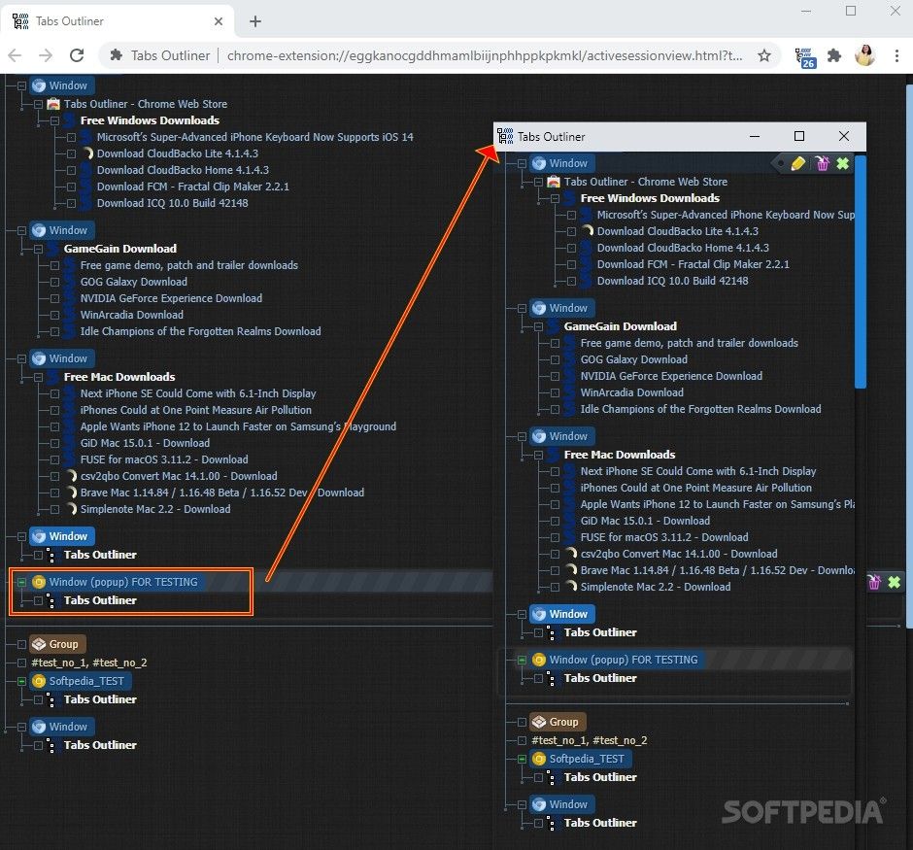The height and width of the screenshot is (850, 913).
Task: Select Window (popup) FOR TESTING label in the main window
Action: pos(123,582)
